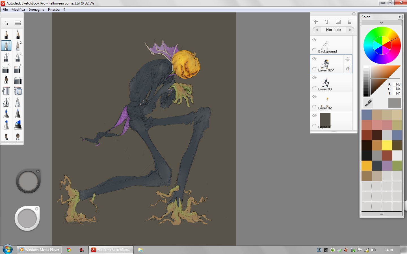407x254 pixels.
Task: Click the radio circle on Layer 02
Action: (x=314, y=107)
